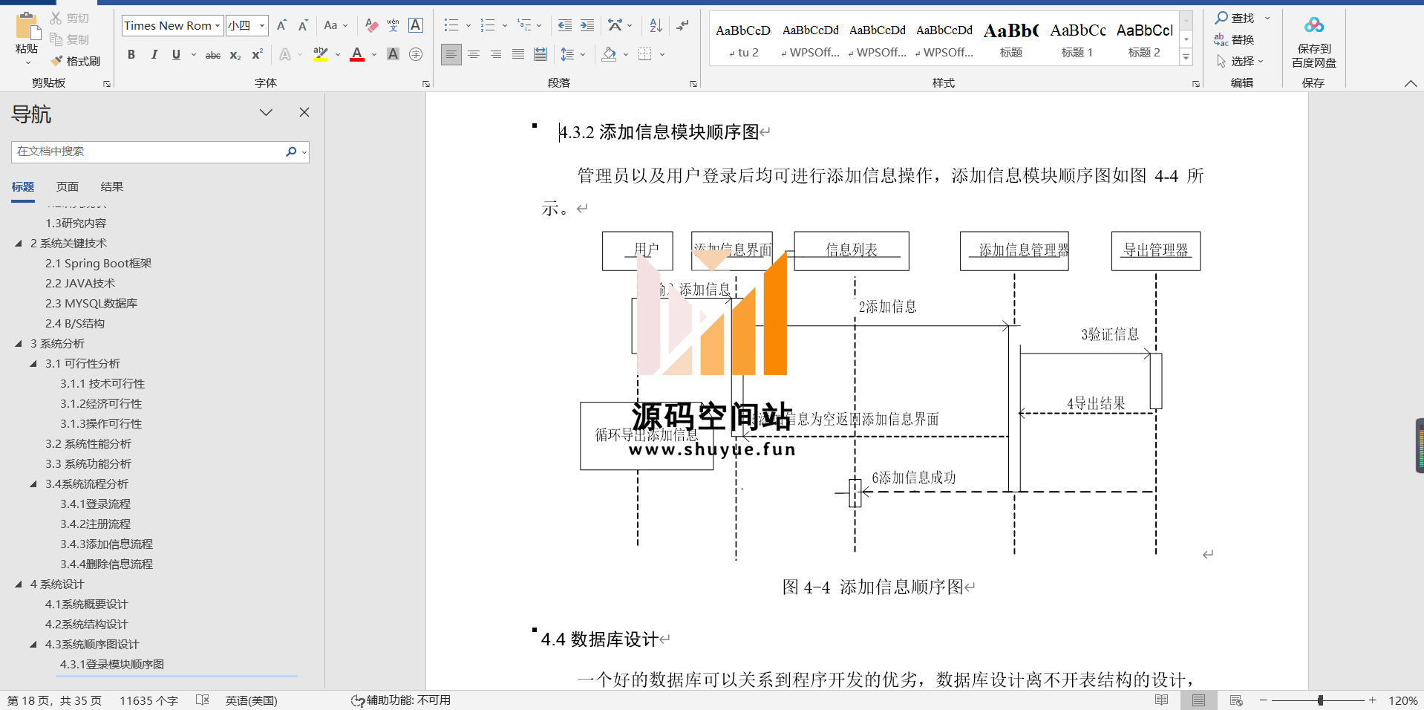Collapse the '3.4系统流程分析' heading
Image resolution: width=1424 pixels, height=710 pixels.
33,484
